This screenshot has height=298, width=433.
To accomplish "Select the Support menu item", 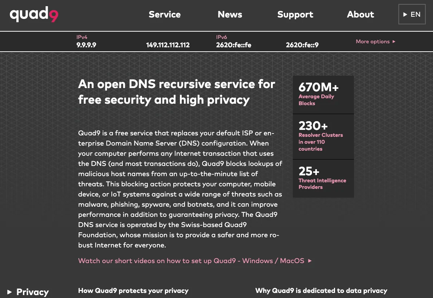I will [295, 15].
